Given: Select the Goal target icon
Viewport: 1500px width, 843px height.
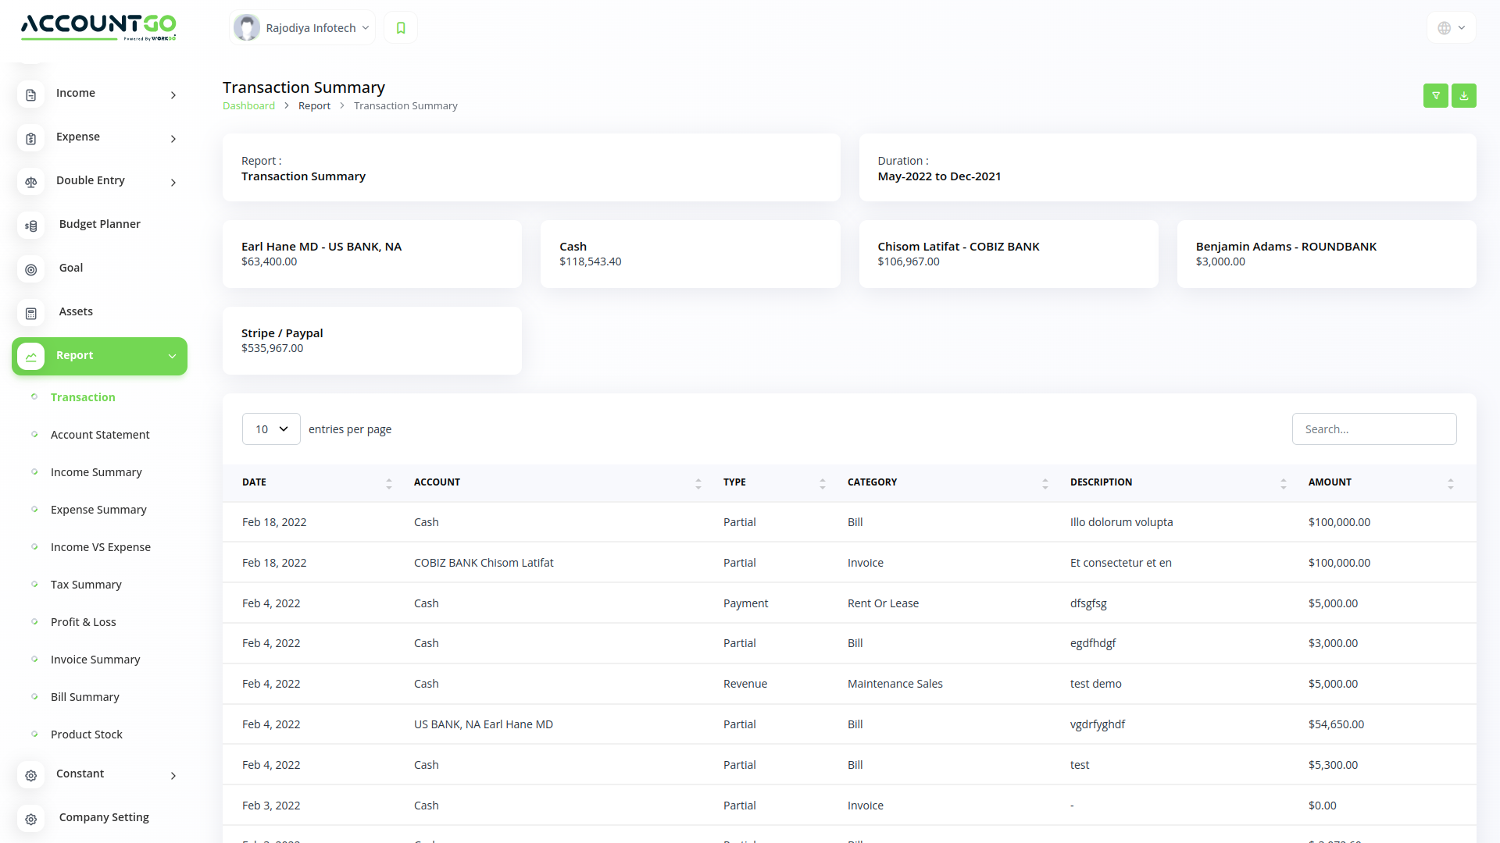Looking at the screenshot, I should [30, 269].
